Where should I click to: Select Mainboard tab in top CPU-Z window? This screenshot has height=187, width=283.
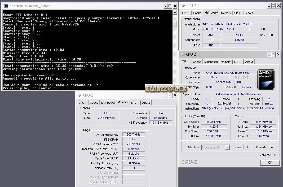(x=211, y=13)
